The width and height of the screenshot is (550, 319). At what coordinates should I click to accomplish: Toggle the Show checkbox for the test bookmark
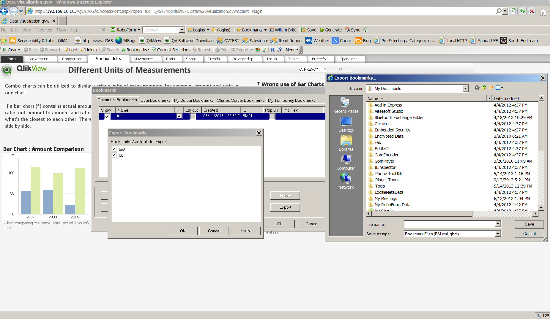click(107, 116)
